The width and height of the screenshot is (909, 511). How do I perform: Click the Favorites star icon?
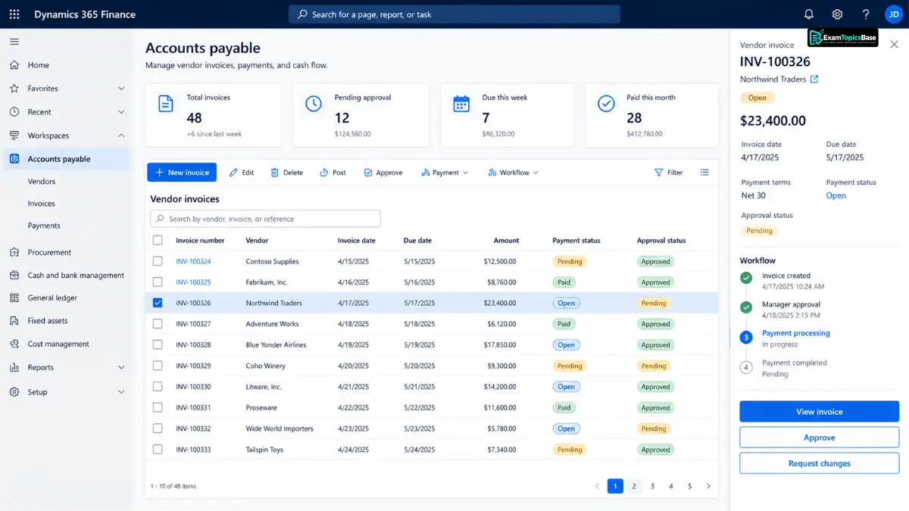tap(14, 89)
